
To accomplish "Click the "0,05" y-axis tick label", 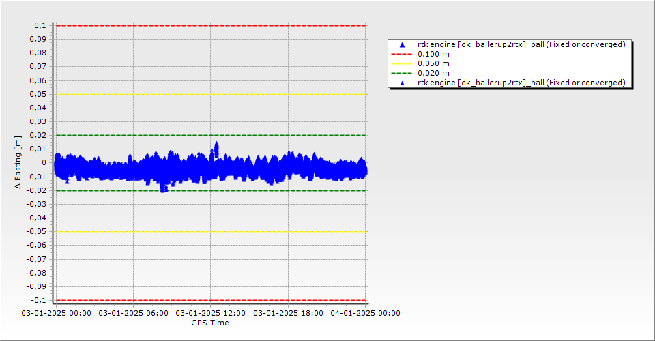I will [38, 94].
